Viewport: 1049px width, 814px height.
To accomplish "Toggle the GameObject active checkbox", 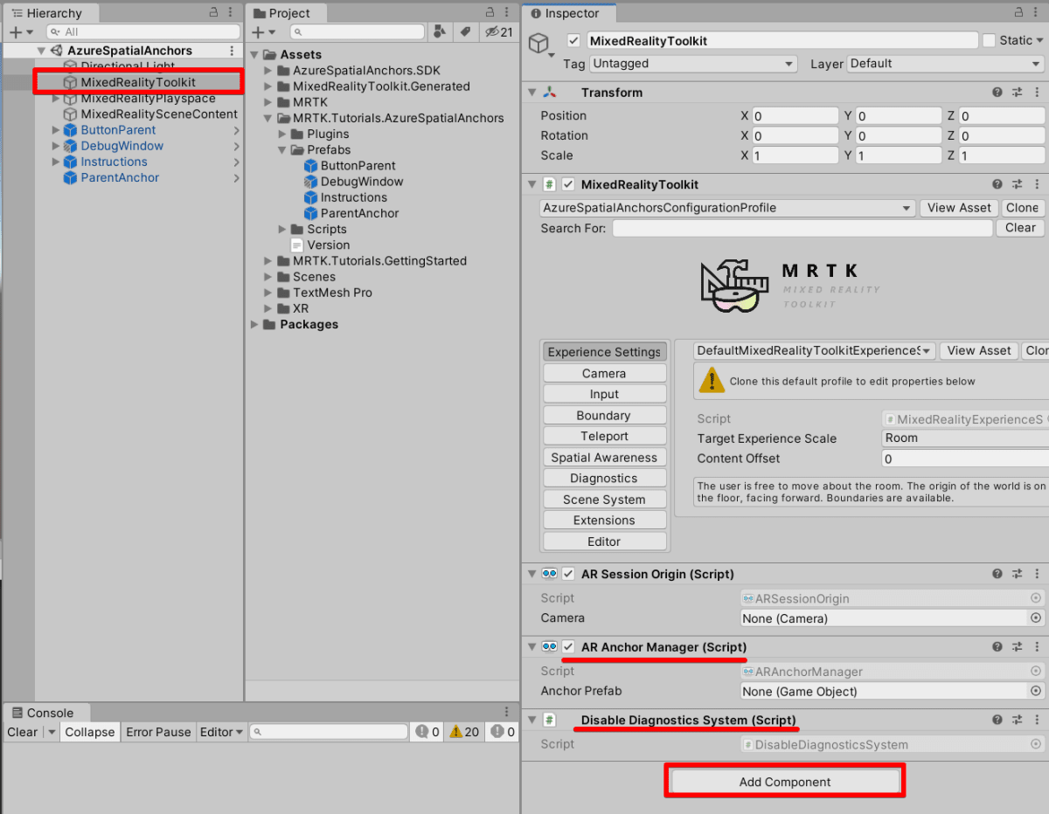I will coord(573,40).
